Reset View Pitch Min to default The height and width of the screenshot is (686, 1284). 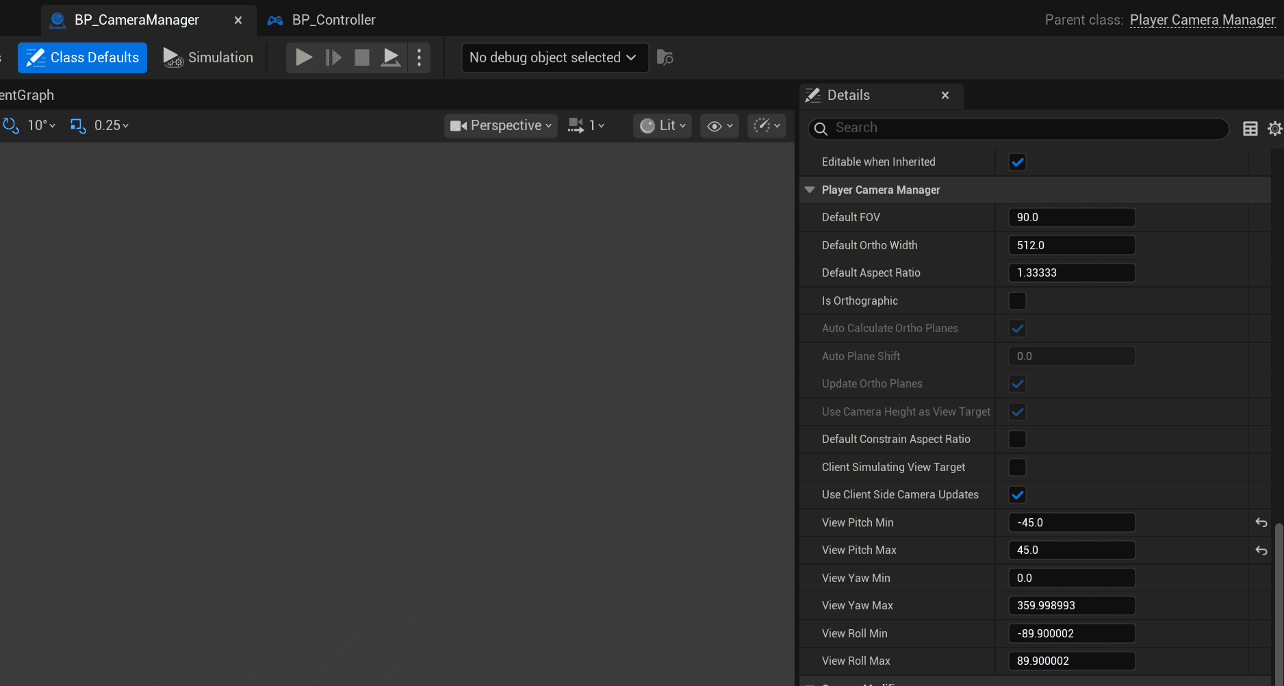pyautogui.click(x=1261, y=523)
